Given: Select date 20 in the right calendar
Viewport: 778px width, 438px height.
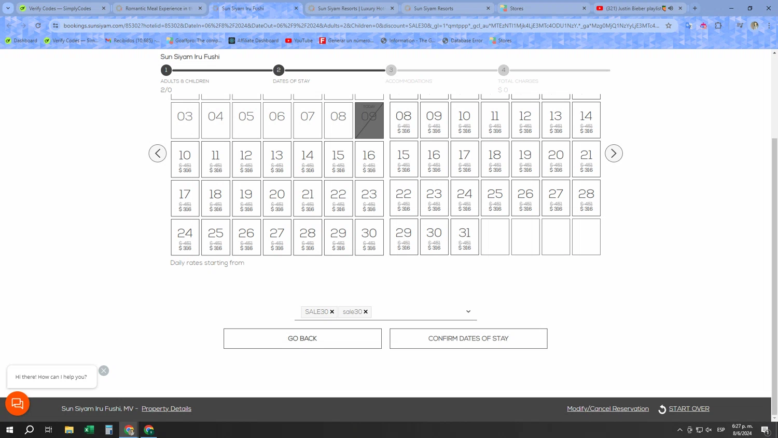Looking at the screenshot, I should [x=555, y=159].
